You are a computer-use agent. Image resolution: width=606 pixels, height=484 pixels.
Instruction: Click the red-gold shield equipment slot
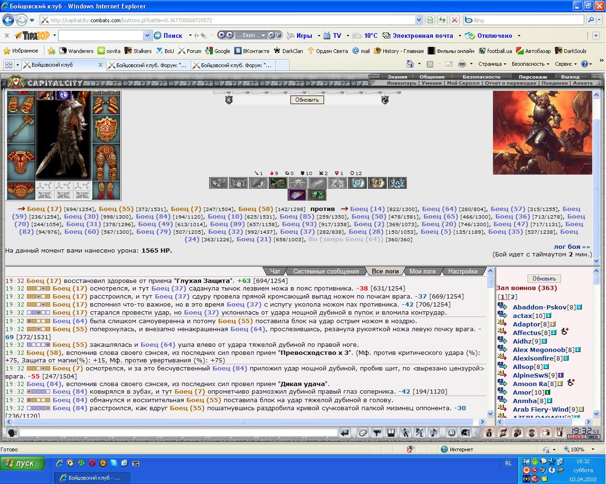click(106, 128)
